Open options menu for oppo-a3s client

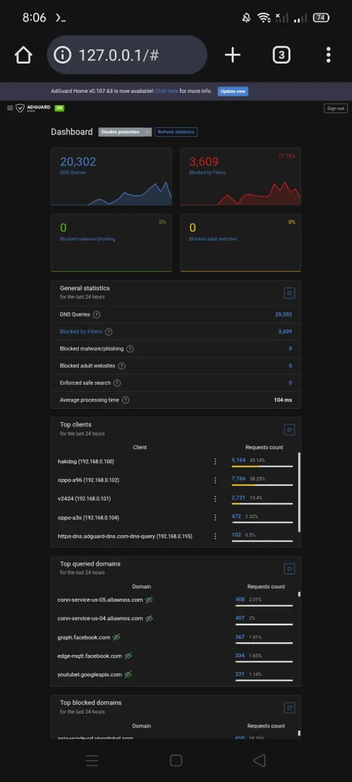(x=215, y=518)
